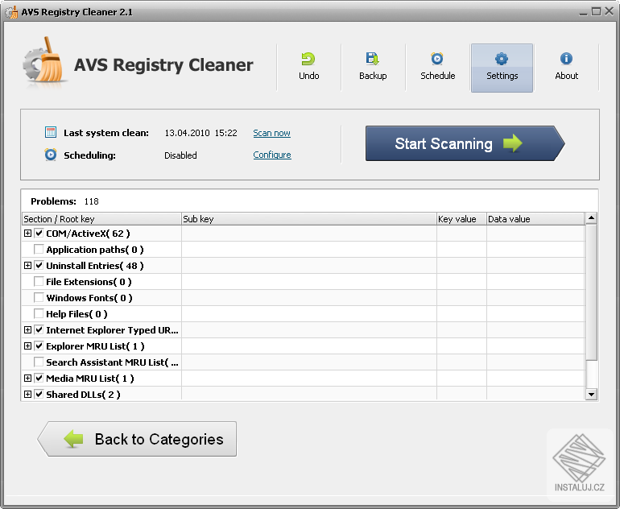
Task: Open the Configure scheduling link
Action: coord(272,155)
